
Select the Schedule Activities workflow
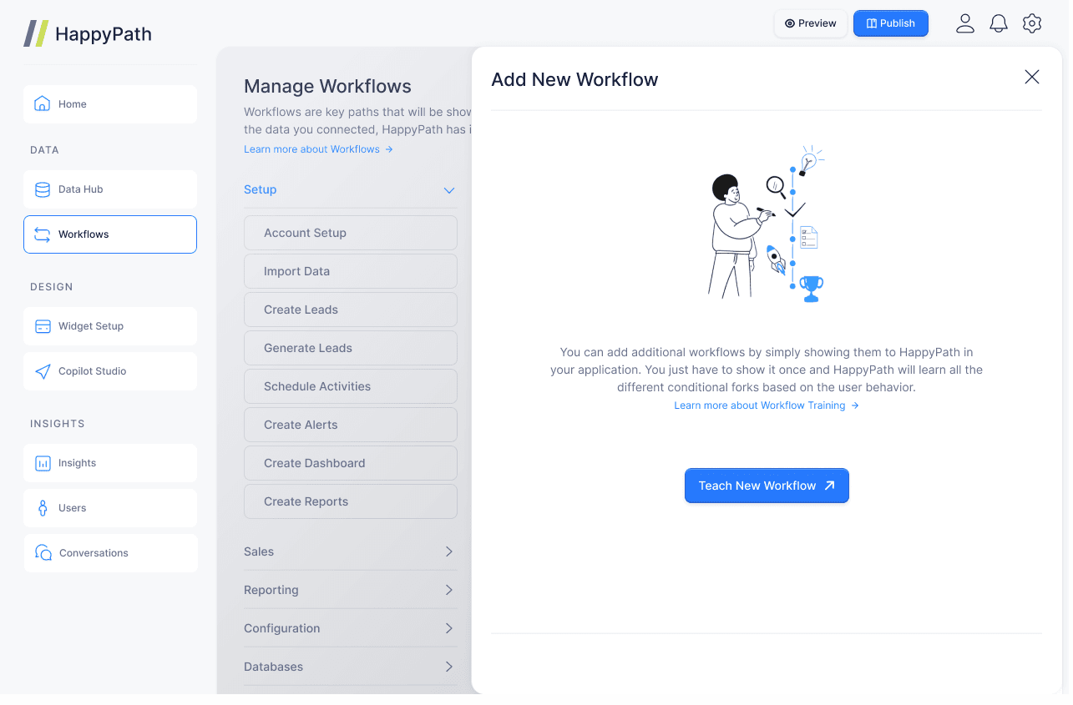click(350, 386)
